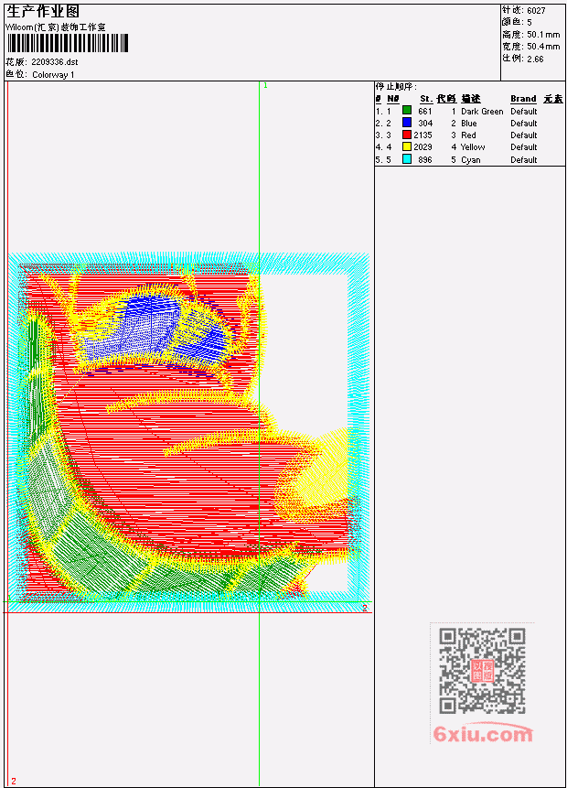The width and height of the screenshot is (567, 788).
Task: Click the '代码' column header
Action: pos(446,99)
